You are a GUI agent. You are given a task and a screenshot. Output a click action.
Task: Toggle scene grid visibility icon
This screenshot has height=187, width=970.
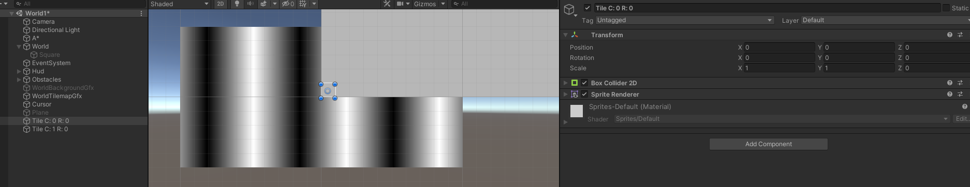tap(303, 4)
